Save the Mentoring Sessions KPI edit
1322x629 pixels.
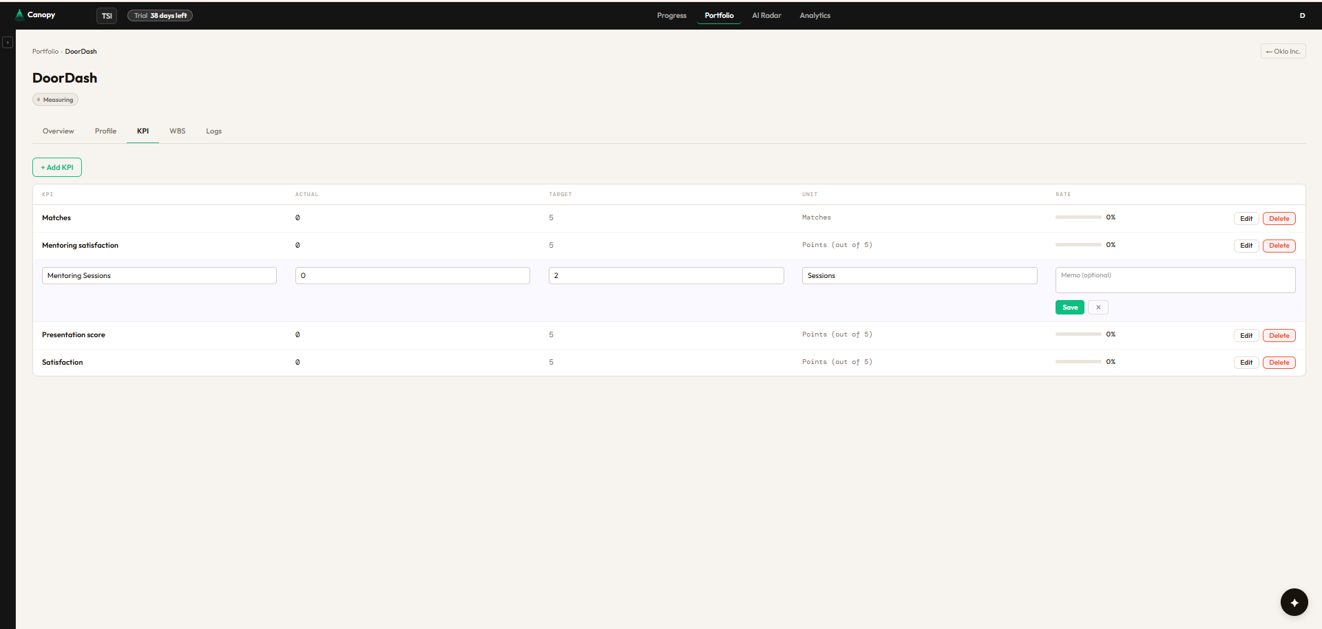[1070, 308]
